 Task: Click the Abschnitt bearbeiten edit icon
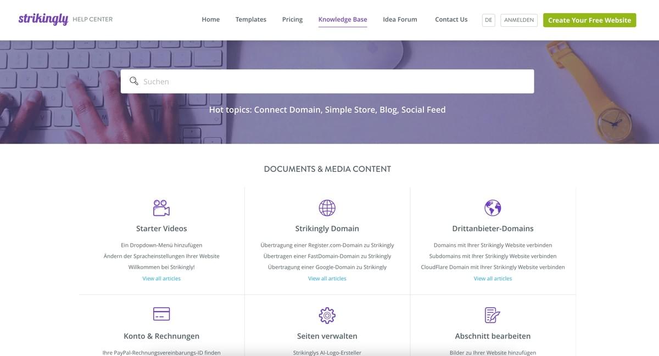click(493, 315)
